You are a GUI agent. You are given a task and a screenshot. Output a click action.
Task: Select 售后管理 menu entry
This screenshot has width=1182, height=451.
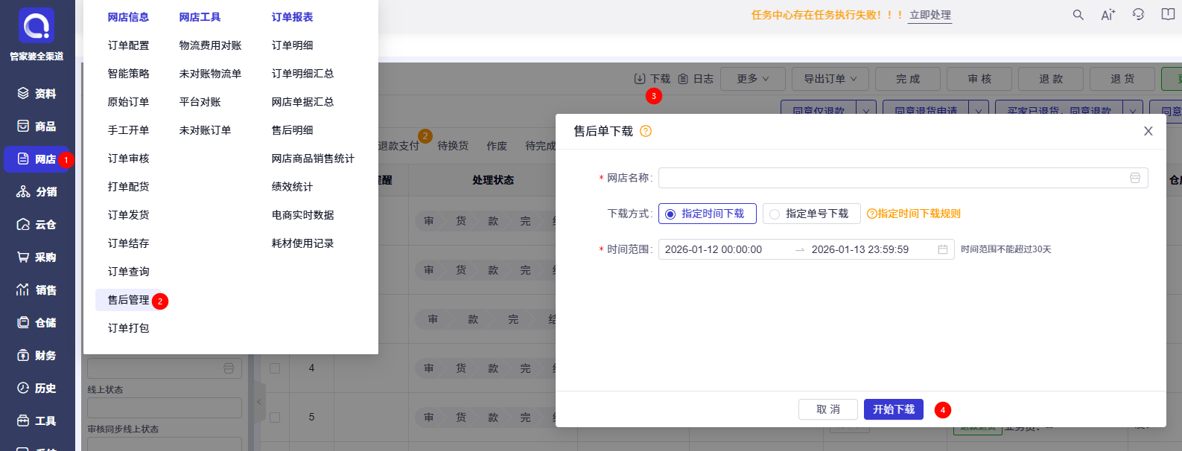[x=128, y=300]
